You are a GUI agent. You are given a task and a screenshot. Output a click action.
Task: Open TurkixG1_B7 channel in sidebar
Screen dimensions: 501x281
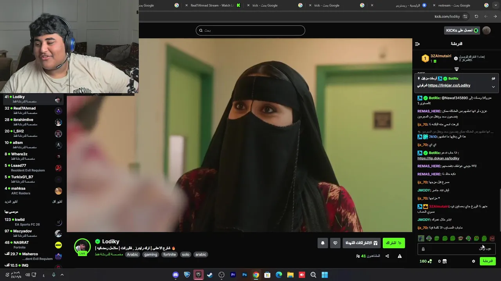33,179
